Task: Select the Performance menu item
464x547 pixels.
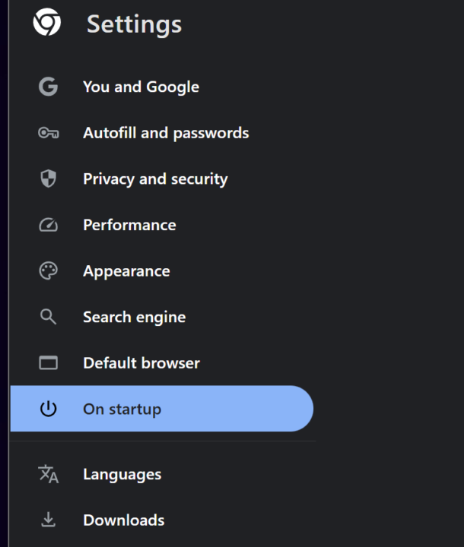Action: [129, 225]
